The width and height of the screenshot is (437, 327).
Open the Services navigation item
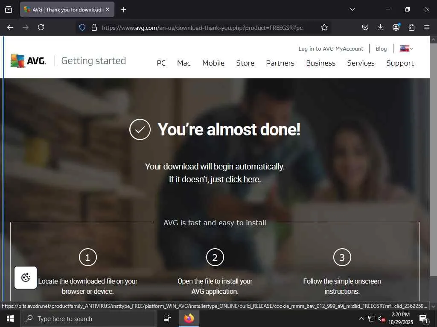[x=361, y=63]
